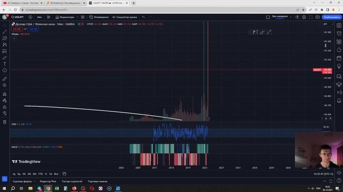The width and height of the screenshot is (343, 192).
Task: Select brush in floating favorites bar
Action: coord(262,32)
